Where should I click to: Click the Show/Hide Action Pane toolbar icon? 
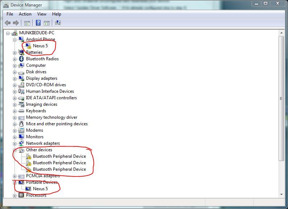pyautogui.click(x=47, y=23)
